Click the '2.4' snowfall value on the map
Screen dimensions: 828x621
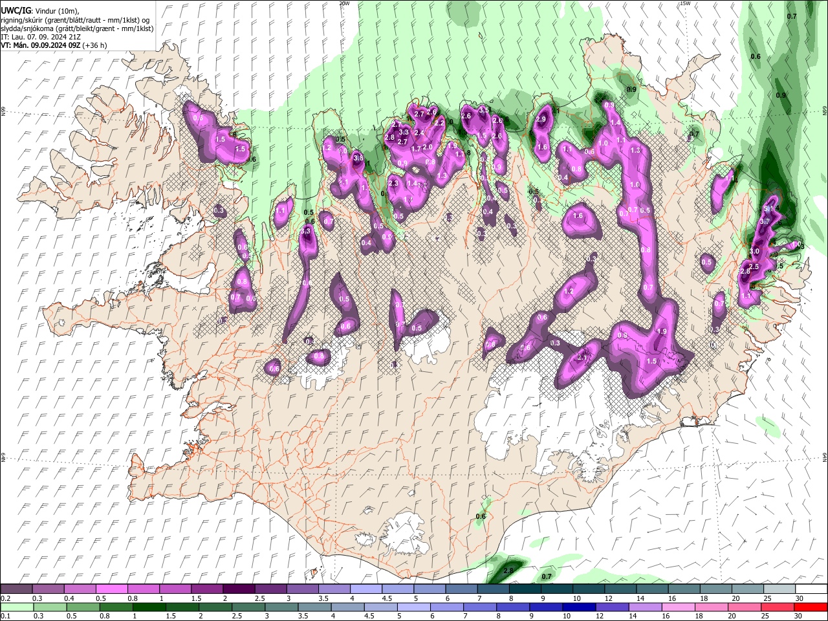point(419,133)
